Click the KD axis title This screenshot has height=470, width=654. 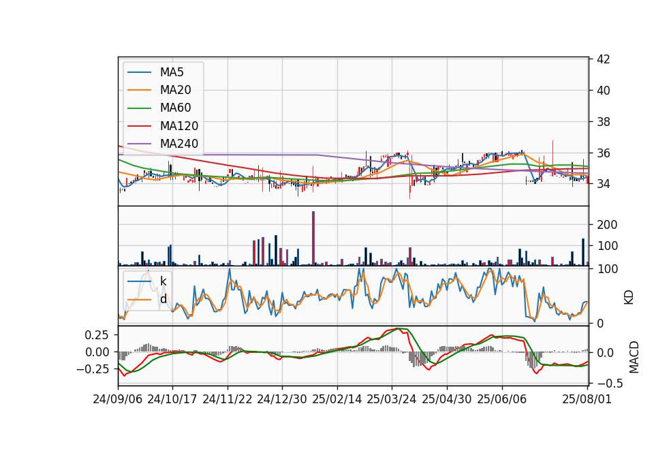(x=629, y=297)
